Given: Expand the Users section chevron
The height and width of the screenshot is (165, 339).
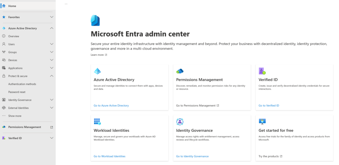Looking at the screenshot, I should click(x=51, y=44).
